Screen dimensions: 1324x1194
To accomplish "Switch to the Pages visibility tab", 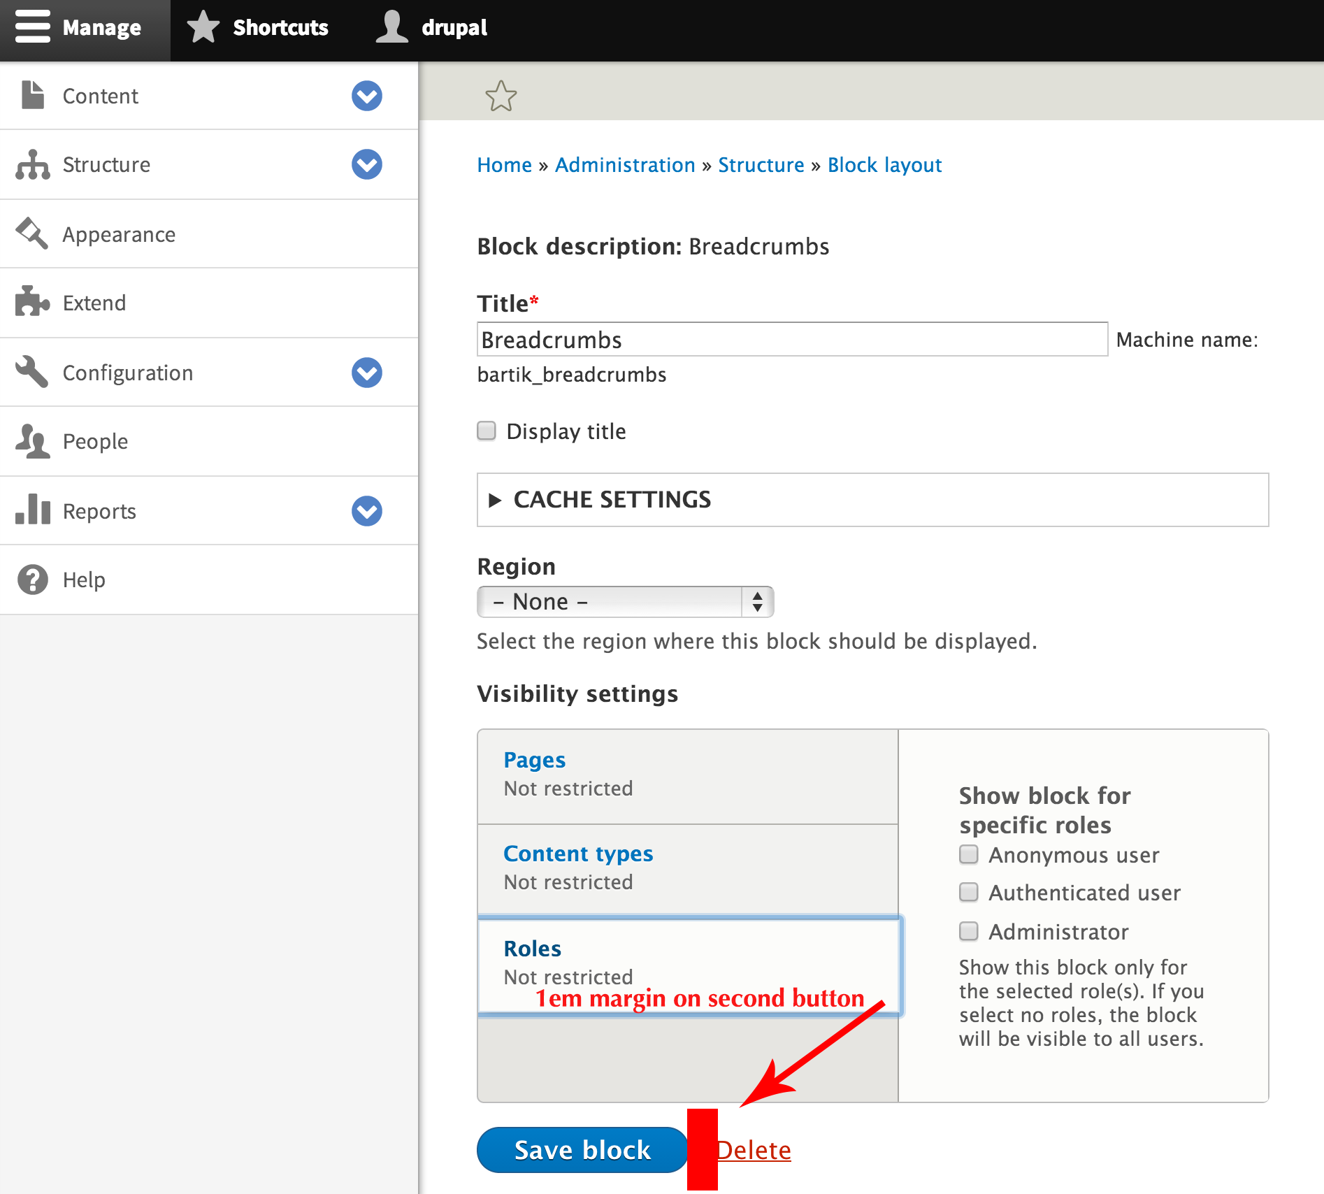I will tap(534, 760).
